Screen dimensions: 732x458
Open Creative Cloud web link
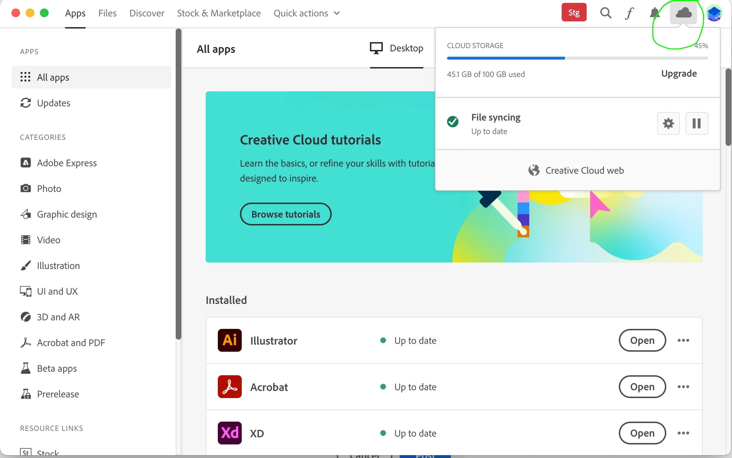(x=576, y=171)
